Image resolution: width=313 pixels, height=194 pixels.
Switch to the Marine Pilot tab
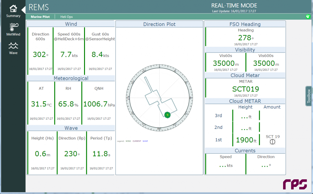coord(40,17)
